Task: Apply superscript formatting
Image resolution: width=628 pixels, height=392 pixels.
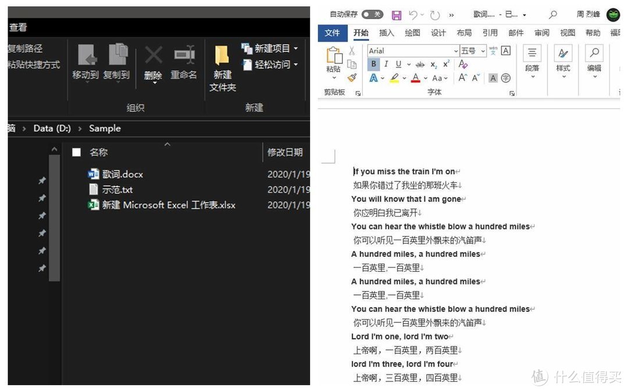Action: click(446, 64)
